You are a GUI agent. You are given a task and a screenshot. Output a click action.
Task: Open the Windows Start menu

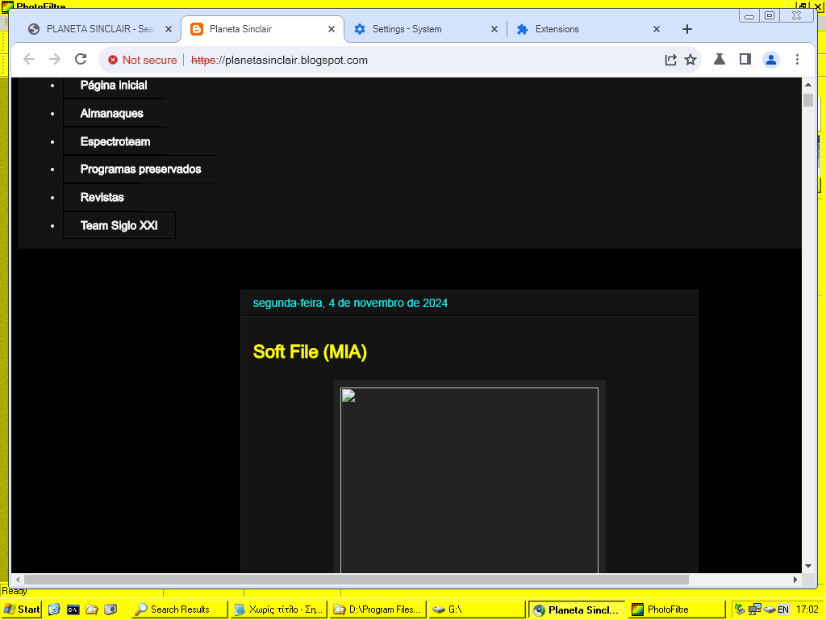coord(21,610)
